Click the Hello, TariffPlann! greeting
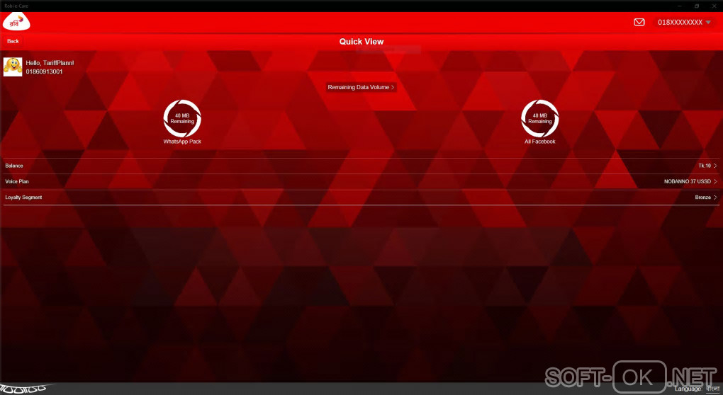This screenshot has width=723, height=395. click(x=50, y=62)
